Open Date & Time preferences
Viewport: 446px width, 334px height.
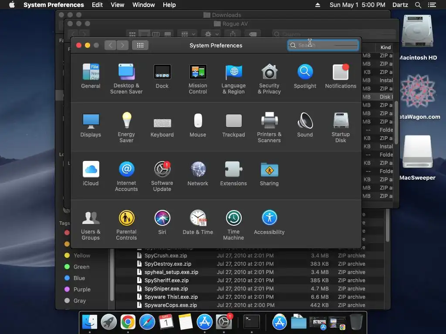pyautogui.click(x=198, y=222)
